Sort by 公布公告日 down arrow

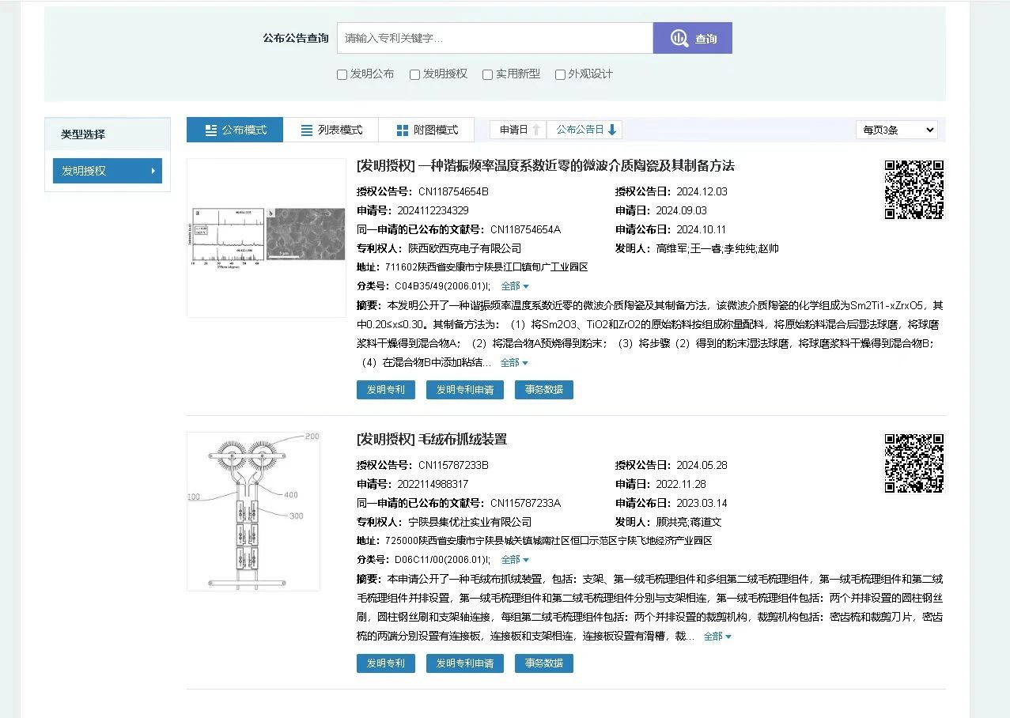pyautogui.click(x=612, y=130)
